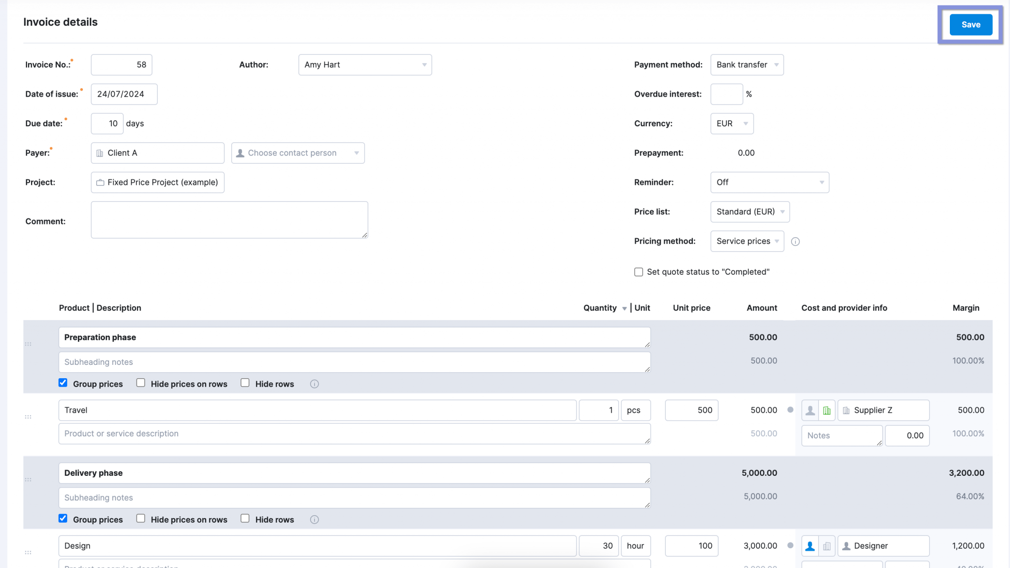
Task: Click the info icon beside Delivery phase group options
Action: [314, 519]
